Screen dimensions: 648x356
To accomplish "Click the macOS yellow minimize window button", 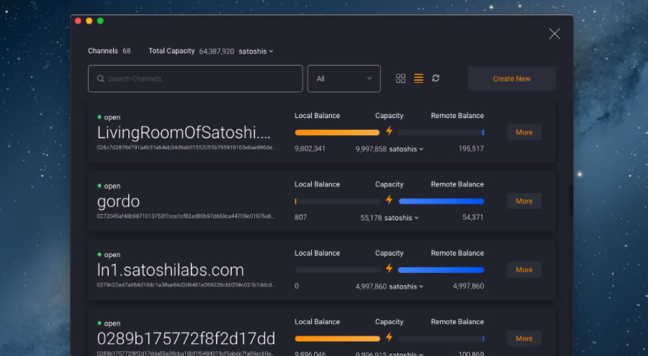I will point(89,21).
